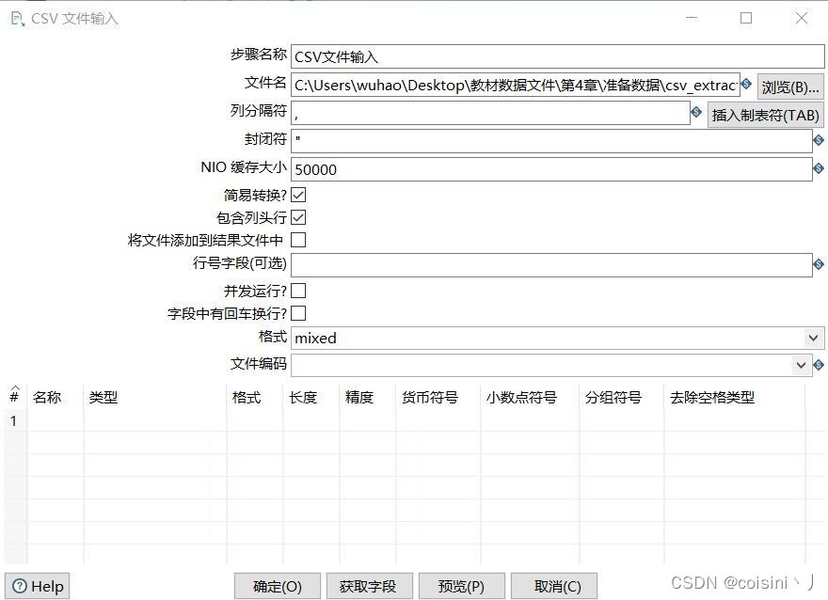Click the variable icon beside 文件名 field
The width and height of the screenshot is (828, 600).
pyautogui.click(x=748, y=86)
